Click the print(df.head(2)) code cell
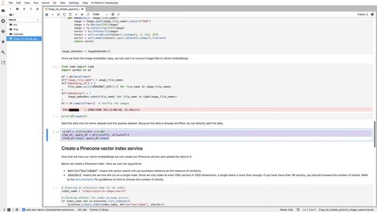The image size is (377, 212). point(216,117)
